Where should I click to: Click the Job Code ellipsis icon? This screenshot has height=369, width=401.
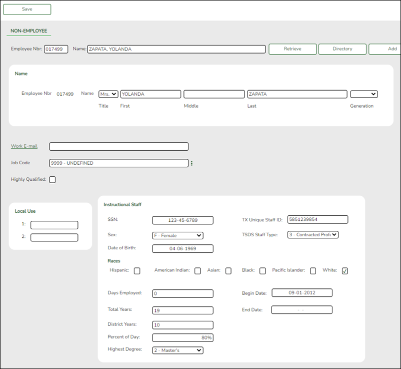[x=191, y=163]
